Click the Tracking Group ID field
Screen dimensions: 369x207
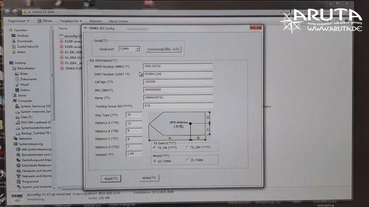178,106
